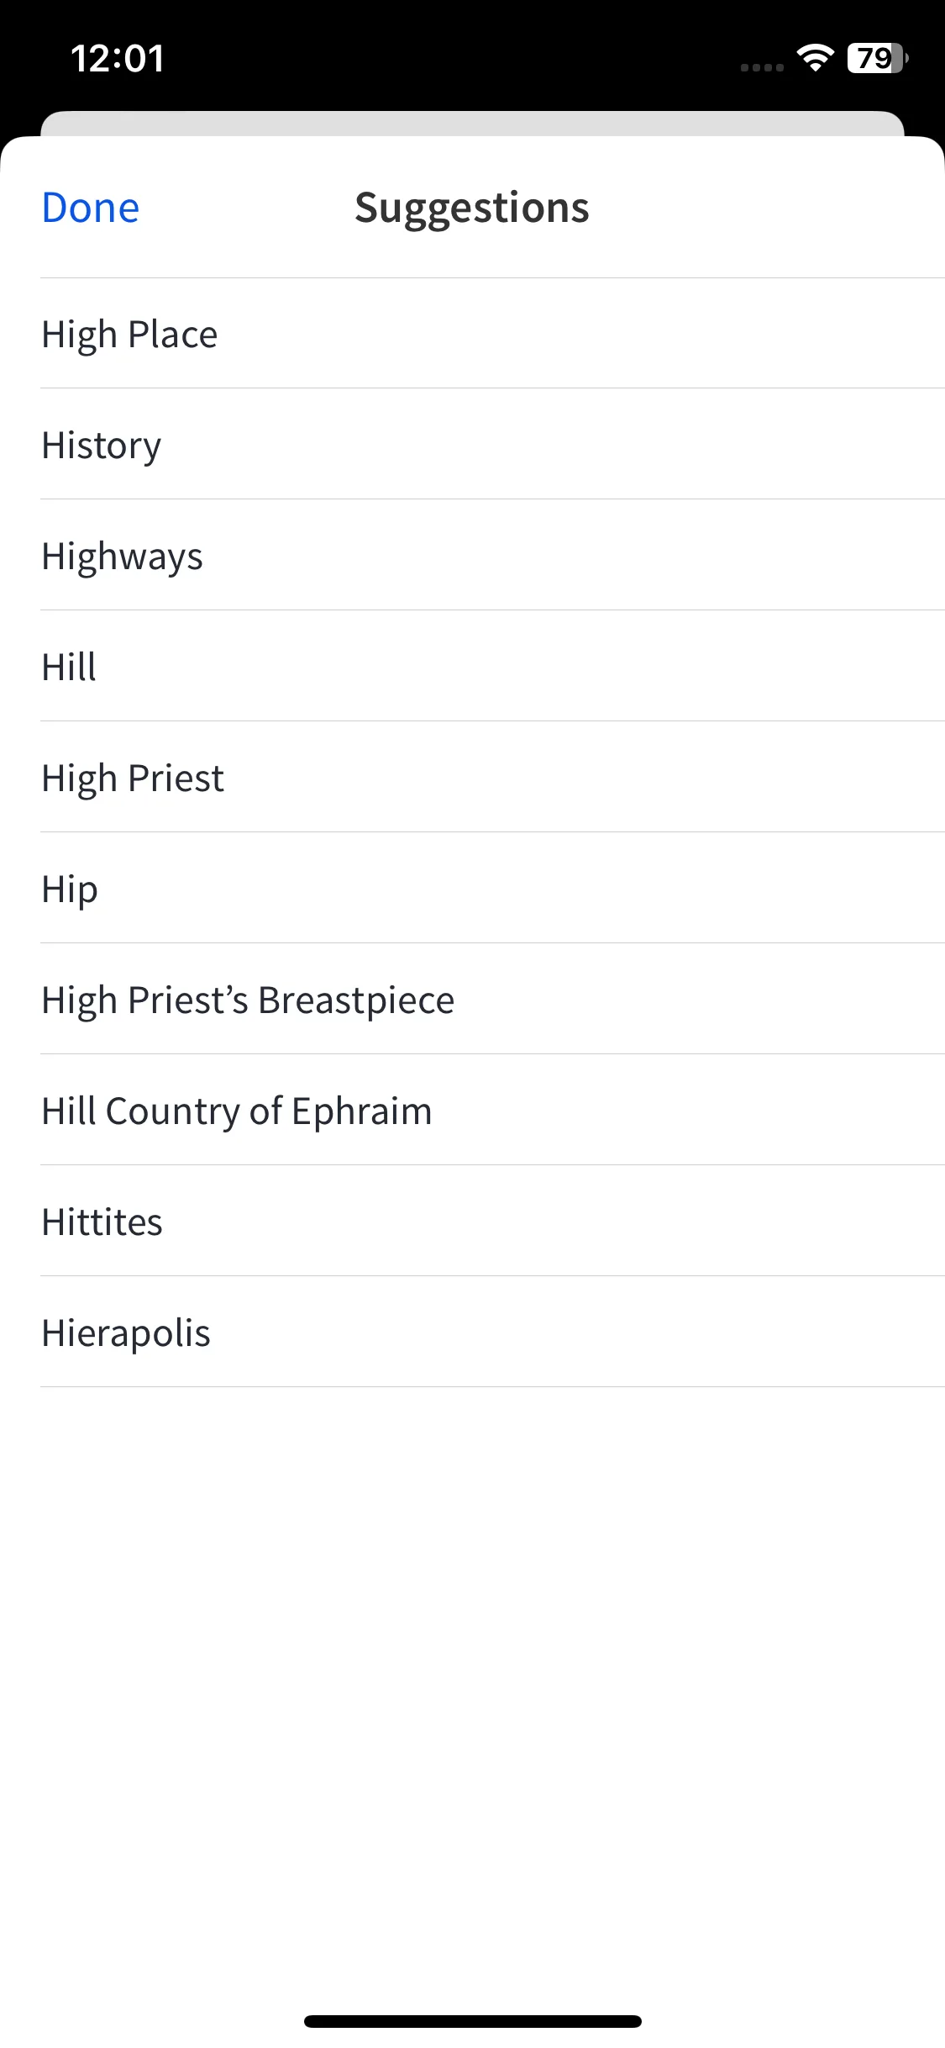The image size is (945, 2048).
Task: Tap the Suggestions title header
Action: pos(472,208)
